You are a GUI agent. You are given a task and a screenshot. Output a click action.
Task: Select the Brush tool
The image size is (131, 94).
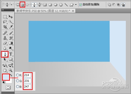click(11, 33)
